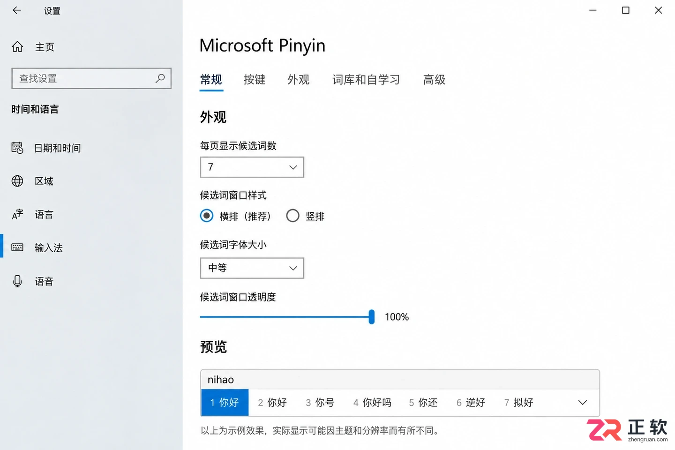Viewport: 675px width, 450px height.
Task: Go back with the arrow icon
Action: (17, 10)
